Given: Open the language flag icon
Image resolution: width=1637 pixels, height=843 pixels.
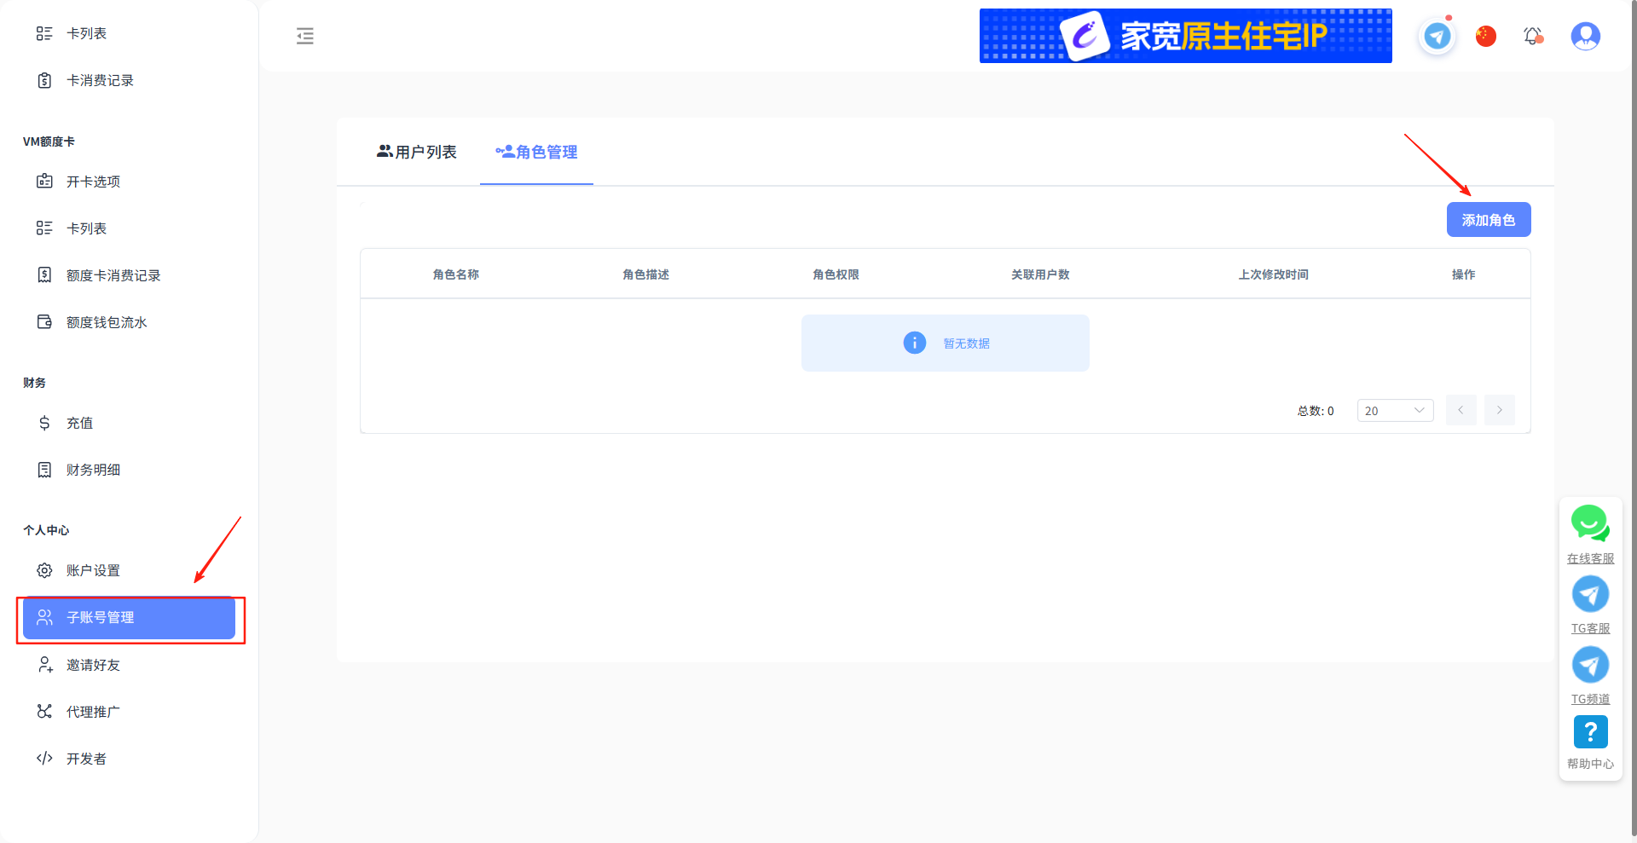Looking at the screenshot, I should 1485,36.
